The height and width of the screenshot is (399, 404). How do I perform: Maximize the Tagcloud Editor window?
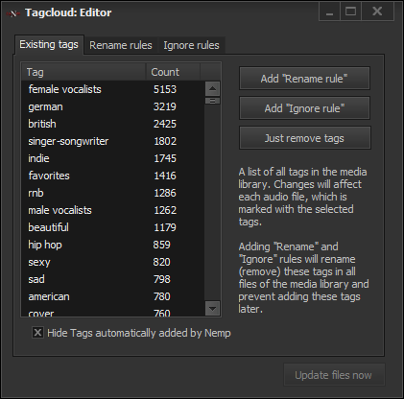351,12
